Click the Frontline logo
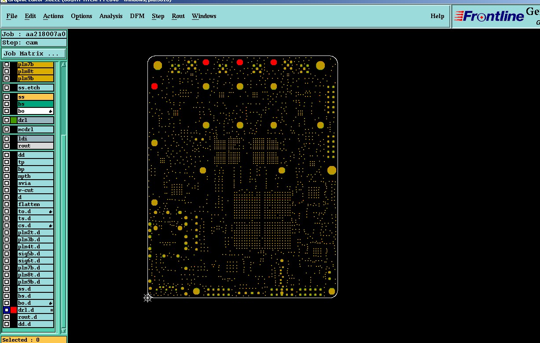 point(489,16)
